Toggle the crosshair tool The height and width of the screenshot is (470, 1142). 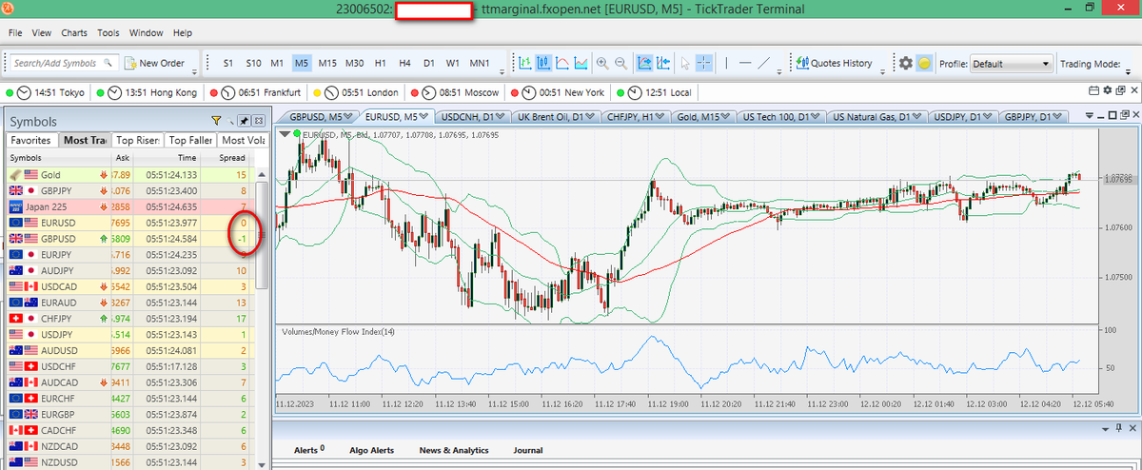704,63
